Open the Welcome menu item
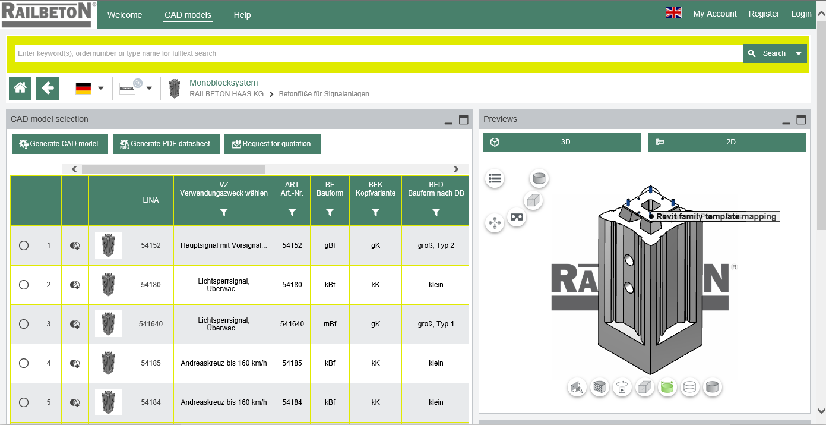 pos(125,15)
